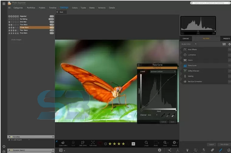Expand the Area tool dropdown
The height and width of the screenshot is (153, 231).
(159, 143)
